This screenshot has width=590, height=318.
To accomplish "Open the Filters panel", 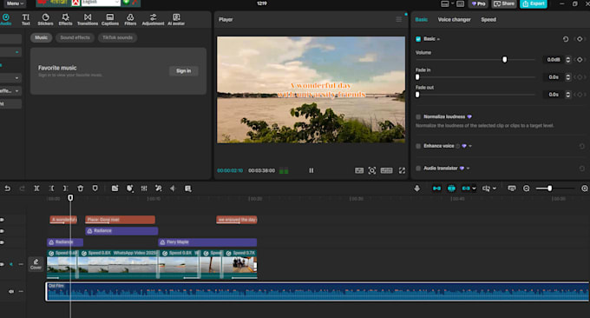I will [x=130, y=20].
